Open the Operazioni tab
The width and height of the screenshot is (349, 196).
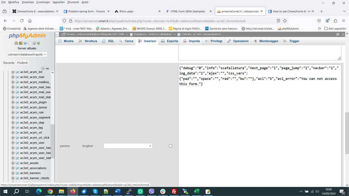click(x=238, y=41)
